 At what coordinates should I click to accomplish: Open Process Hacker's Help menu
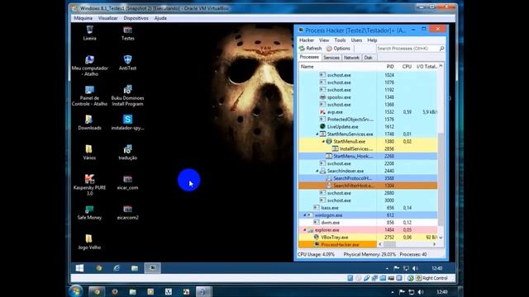372,40
